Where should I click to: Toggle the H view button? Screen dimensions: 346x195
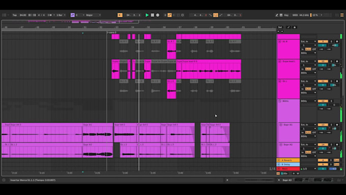(x=294, y=174)
